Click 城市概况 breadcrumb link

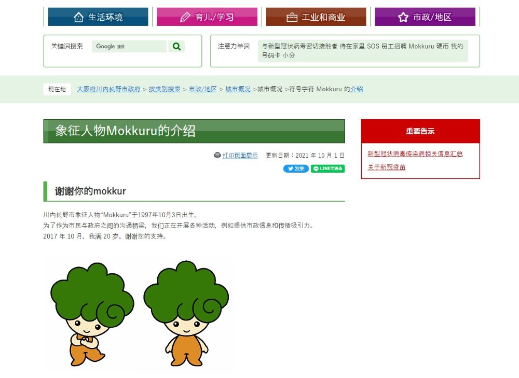click(x=238, y=89)
